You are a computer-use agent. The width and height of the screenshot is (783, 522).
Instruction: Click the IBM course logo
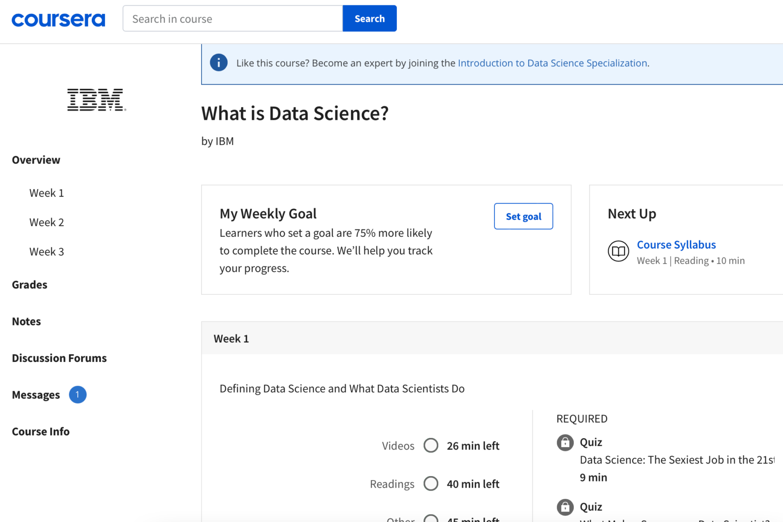(96, 100)
